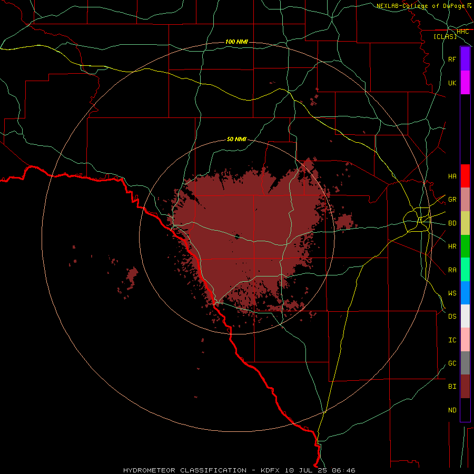Click the GR pink legend swatch
Viewport: 474px width, 474px height.
(465, 200)
